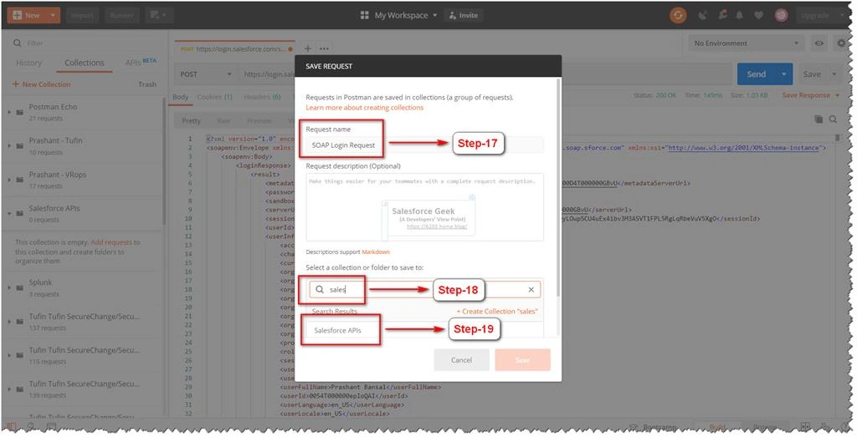The height and width of the screenshot is (437, 857).
Task: Expand the Prashant - Tufin collection
Action: click(x=9, y=146)
